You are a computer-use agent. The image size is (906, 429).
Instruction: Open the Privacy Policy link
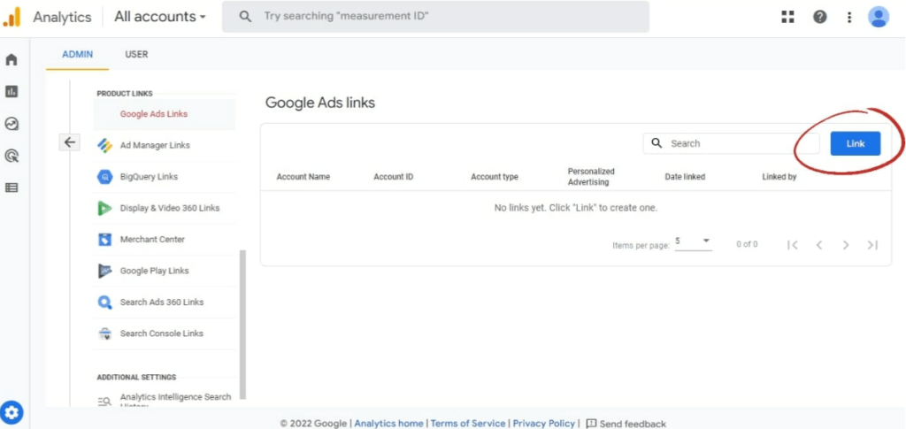(x=544, y=423)
